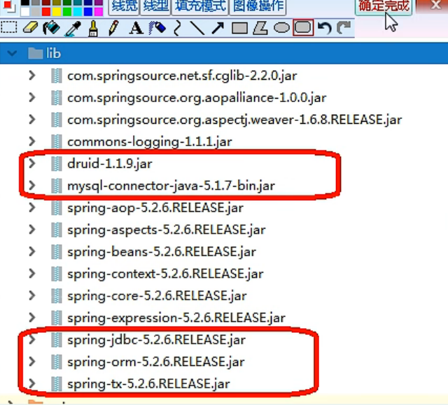Select the arrow drawing tool

(218, 28)
